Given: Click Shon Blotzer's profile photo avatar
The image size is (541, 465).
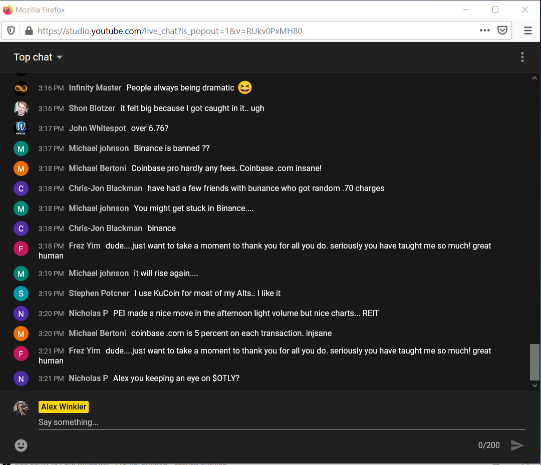Looking at the screenshot, I should (21, 108).
